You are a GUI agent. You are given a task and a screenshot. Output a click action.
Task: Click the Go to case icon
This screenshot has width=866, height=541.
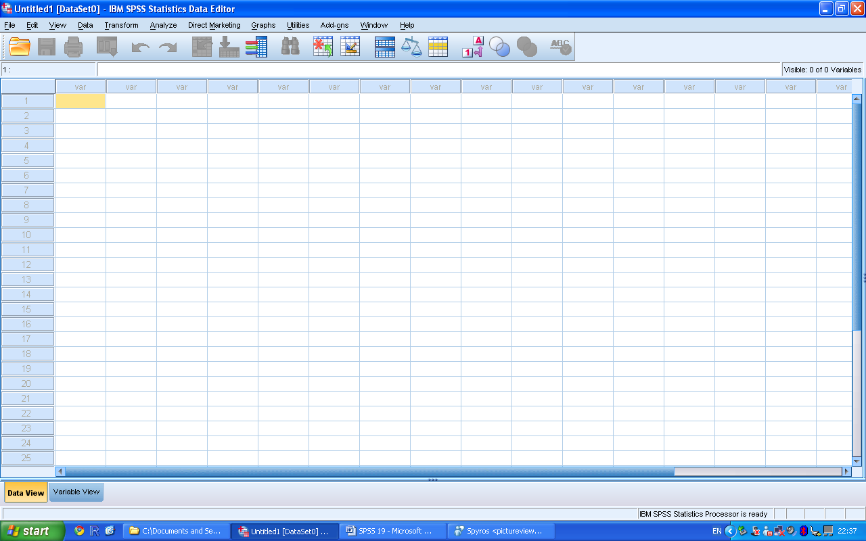coord(202,47)
